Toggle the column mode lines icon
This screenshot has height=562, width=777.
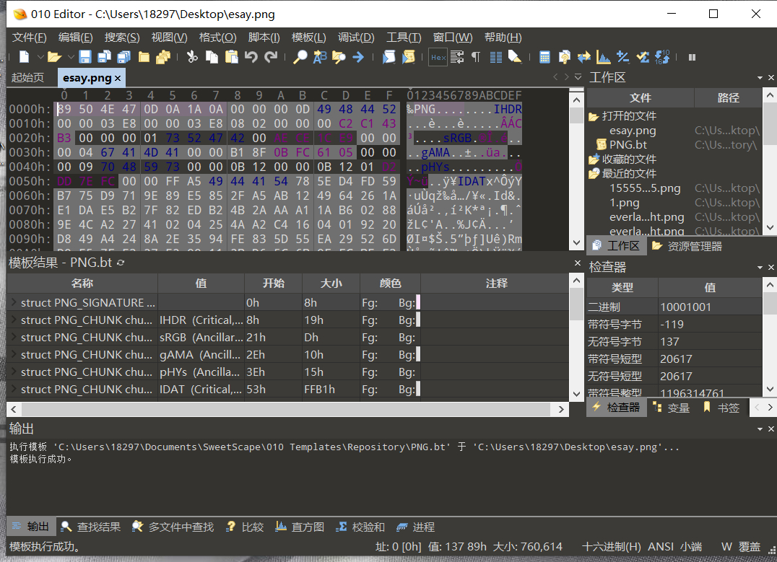coord(495,57)
